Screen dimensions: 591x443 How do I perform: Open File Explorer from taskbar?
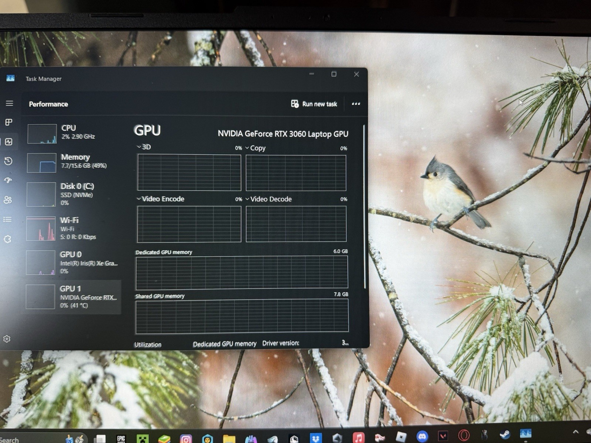click(x=229, y=439)
